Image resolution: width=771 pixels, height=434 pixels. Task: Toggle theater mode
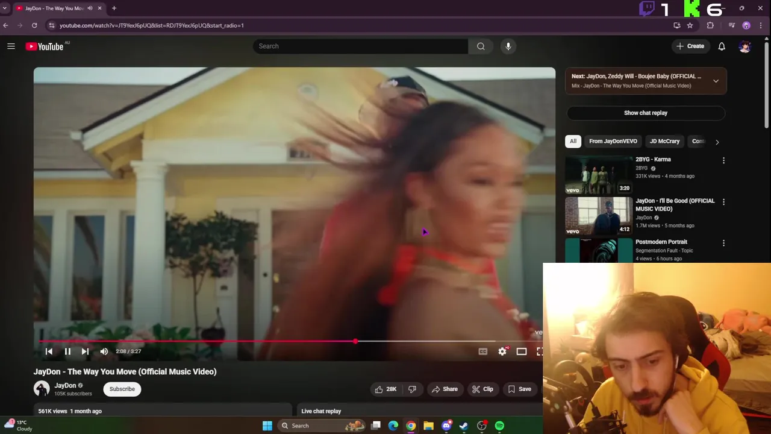(x=522, y=351)
